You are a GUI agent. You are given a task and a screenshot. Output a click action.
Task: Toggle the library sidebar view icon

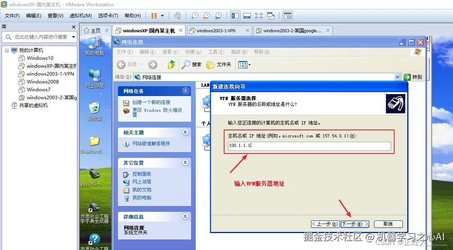click(x=235, y=16)
